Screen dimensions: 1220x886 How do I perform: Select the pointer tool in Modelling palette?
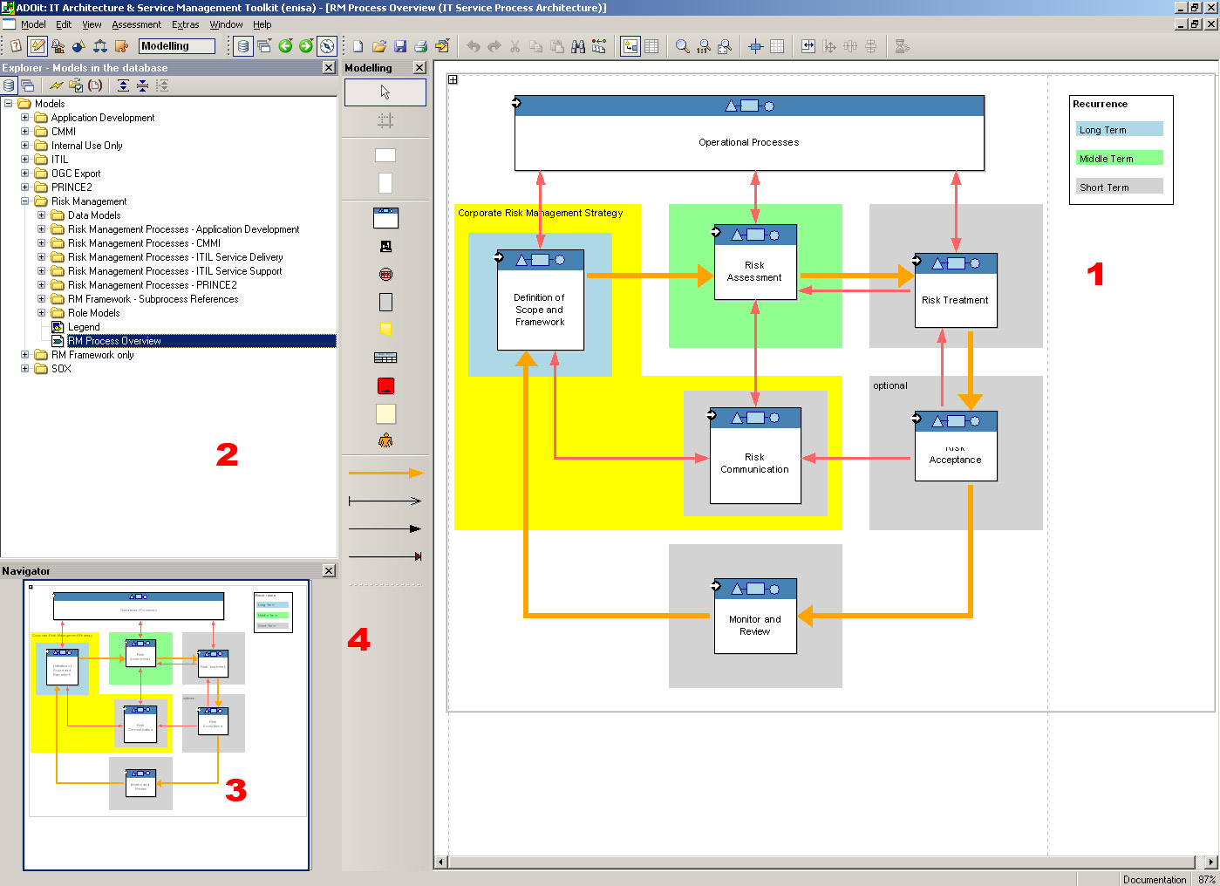click(385, 92)
